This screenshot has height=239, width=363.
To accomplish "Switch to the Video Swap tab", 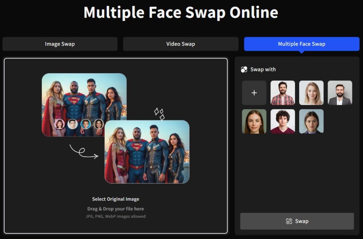I will (180, 44).
